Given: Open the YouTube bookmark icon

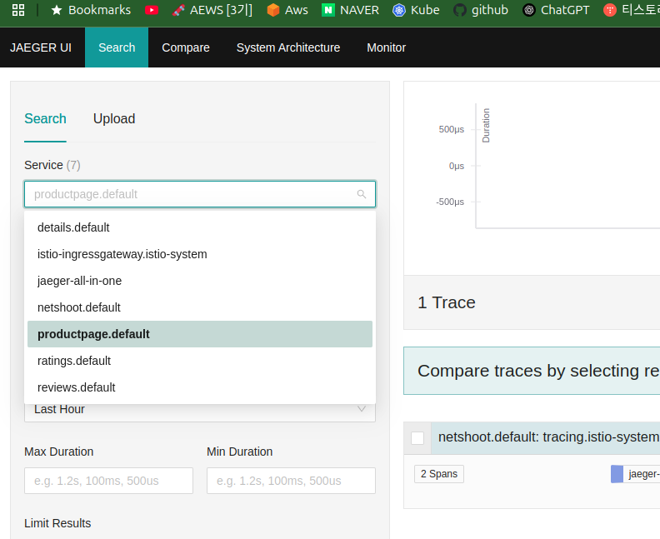Looking at the screenshot, I should click(x=152, y=10).
